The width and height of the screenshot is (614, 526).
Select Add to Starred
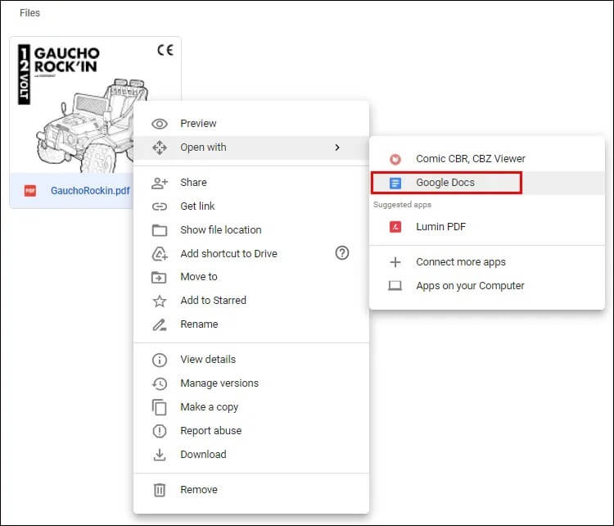pos(251,301)
